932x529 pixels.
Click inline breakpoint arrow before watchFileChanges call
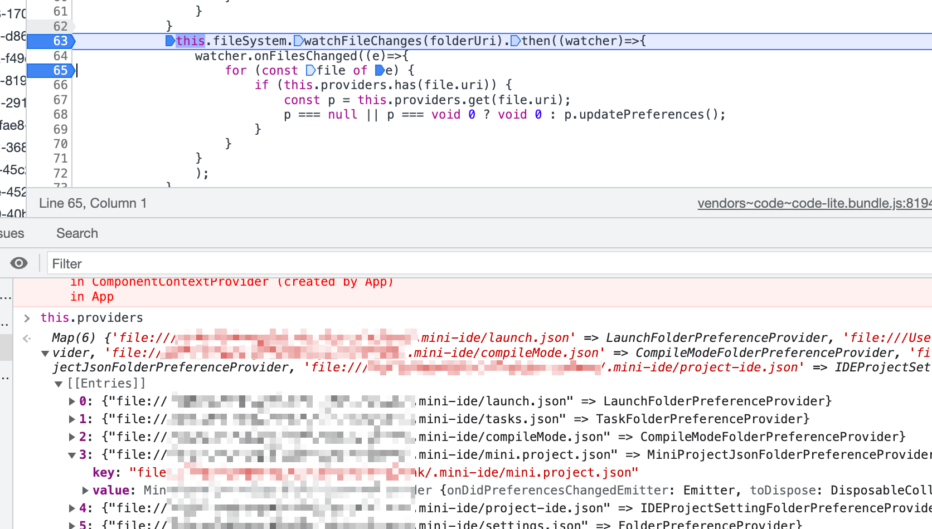299,41
